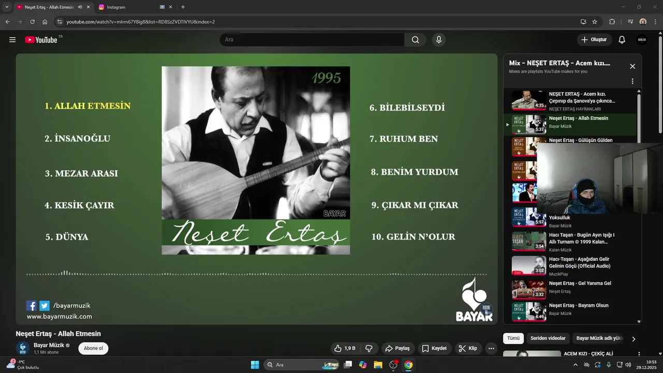Expand the tab search dropdown
The width and height of the screenshot is (663, 373).
7,7
